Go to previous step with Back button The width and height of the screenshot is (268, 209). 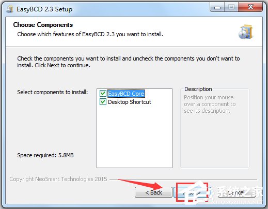coord(153,192)
